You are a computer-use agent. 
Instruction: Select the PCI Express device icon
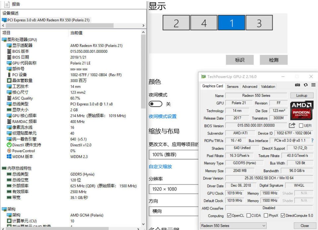coord(4,20)
